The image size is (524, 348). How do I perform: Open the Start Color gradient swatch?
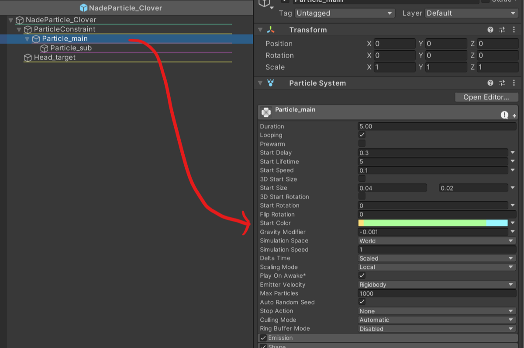pyautogui.click(x=433, y=223)
